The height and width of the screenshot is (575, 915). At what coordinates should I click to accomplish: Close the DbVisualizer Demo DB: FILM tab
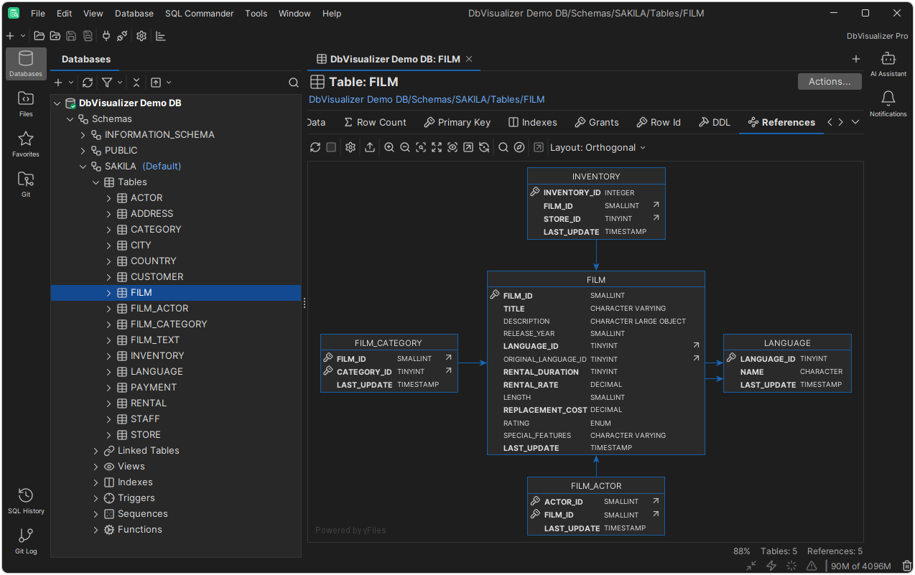pyautogui.click(x=469, y=59)
